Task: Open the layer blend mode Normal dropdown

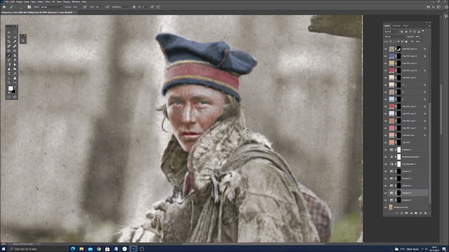Action: tap(395, 36)
